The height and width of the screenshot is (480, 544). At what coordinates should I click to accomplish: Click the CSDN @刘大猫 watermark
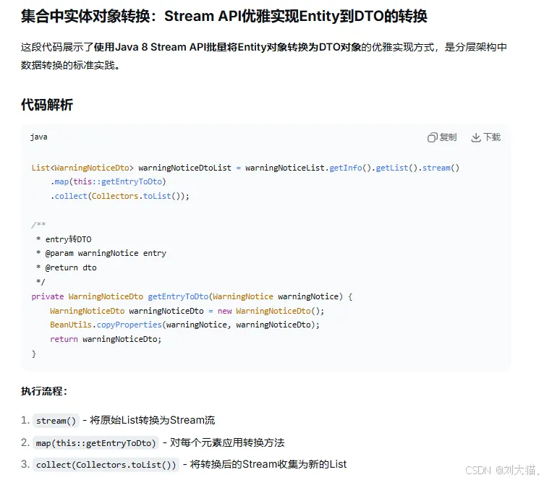tap(501, 470)
